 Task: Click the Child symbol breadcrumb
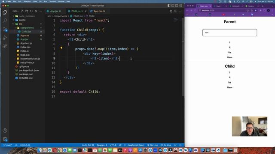click(90, 16)
